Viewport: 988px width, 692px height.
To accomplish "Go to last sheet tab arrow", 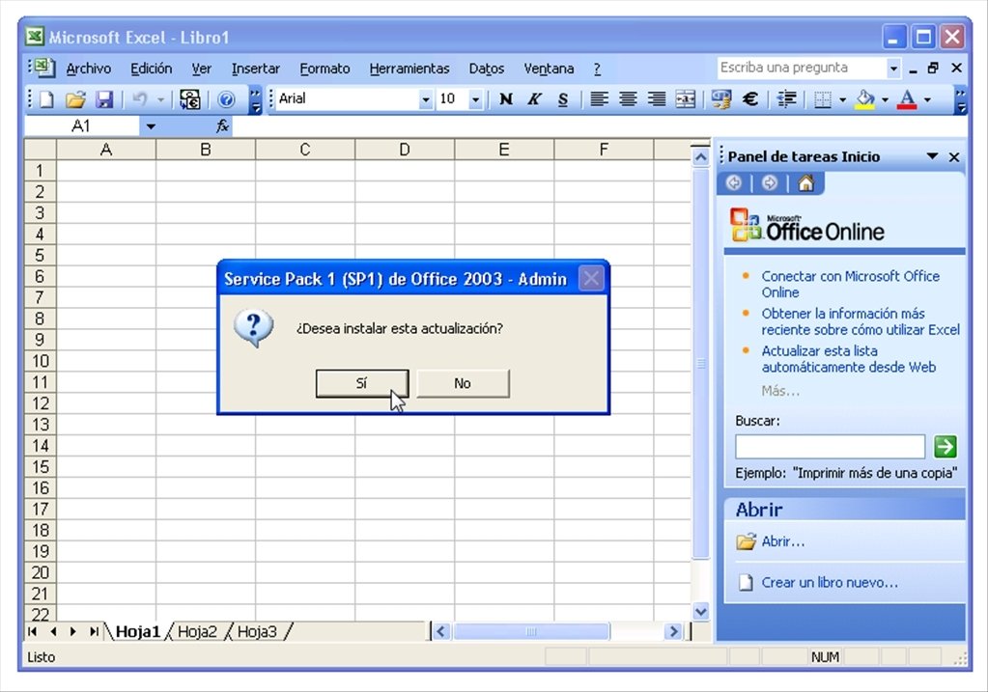I will pyautogui.click(x=94, y=631).
